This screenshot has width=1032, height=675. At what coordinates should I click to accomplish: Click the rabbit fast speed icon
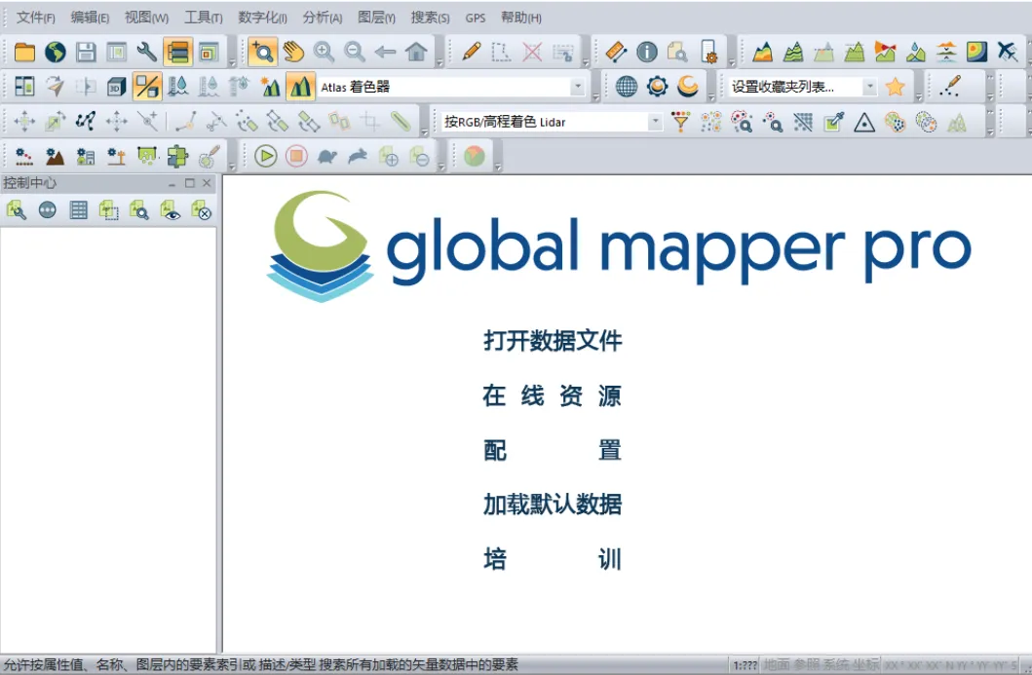tap(358, 157)
